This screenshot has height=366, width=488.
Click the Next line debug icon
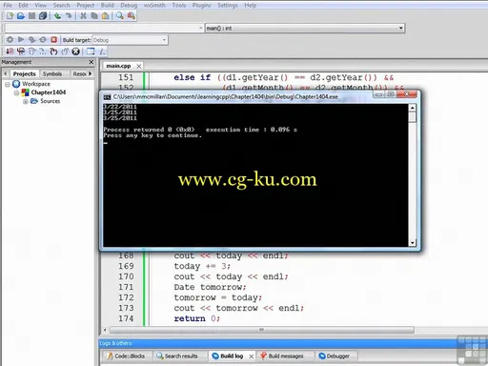31,51
